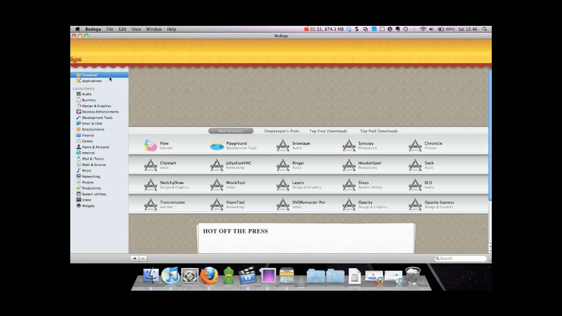Screen dimensions: 562x316
Task: Click the Syncopy app icon
Action: point(349,145)
